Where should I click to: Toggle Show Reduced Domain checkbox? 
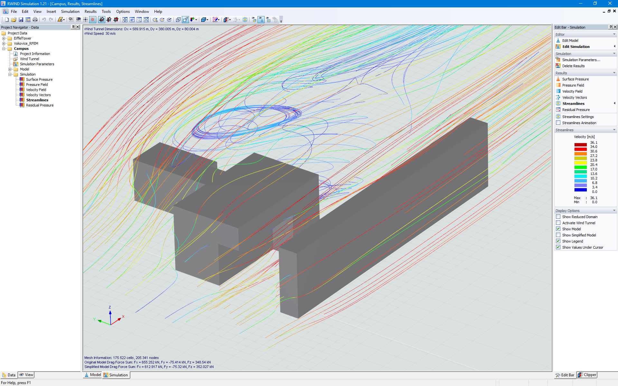pos(558,216)
